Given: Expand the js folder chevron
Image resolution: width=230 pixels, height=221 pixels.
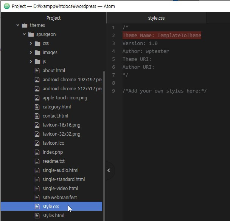Looking at the screenshot, I should point(31,62).
